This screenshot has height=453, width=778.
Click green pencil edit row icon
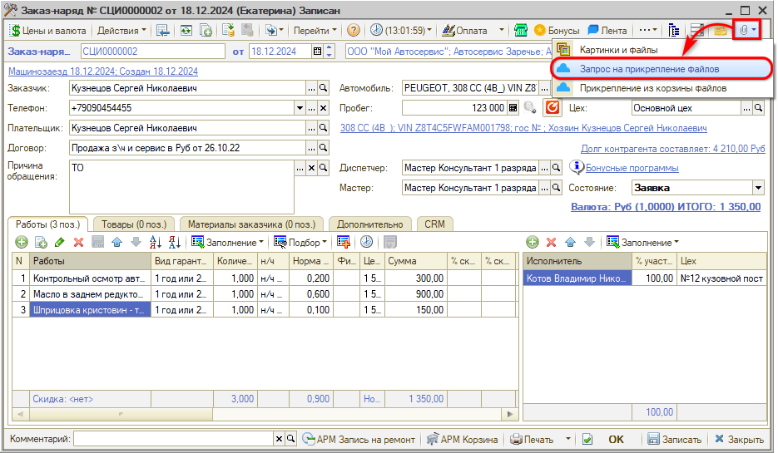[59, 242]
